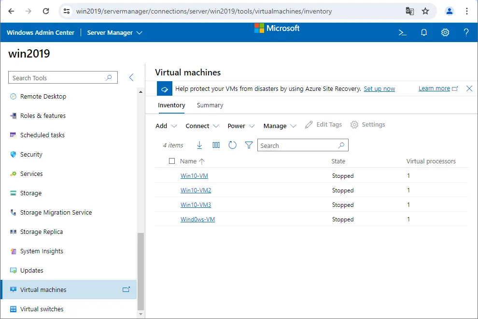
Task: Show notifications bell
Action: coord(424,32)
